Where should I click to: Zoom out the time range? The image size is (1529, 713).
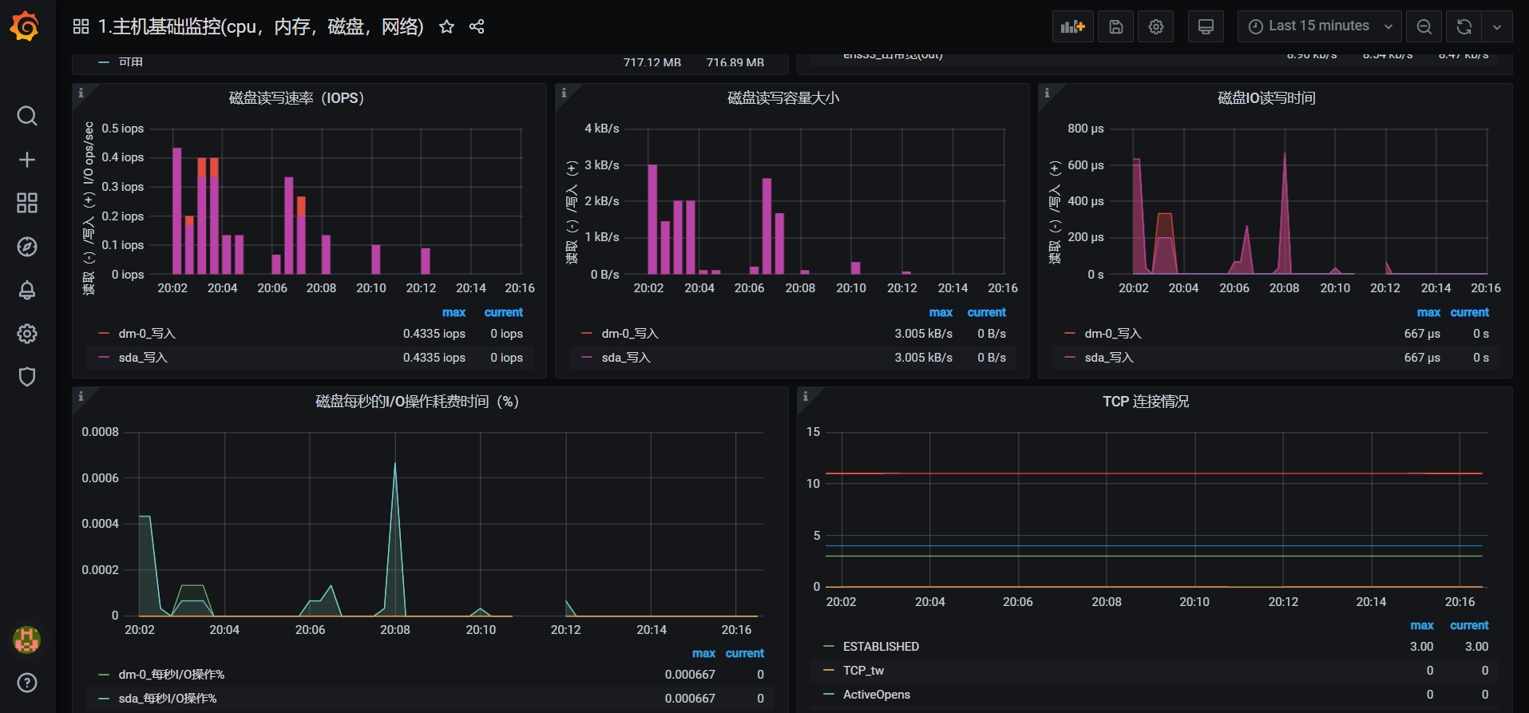(x=1424, y=26)
